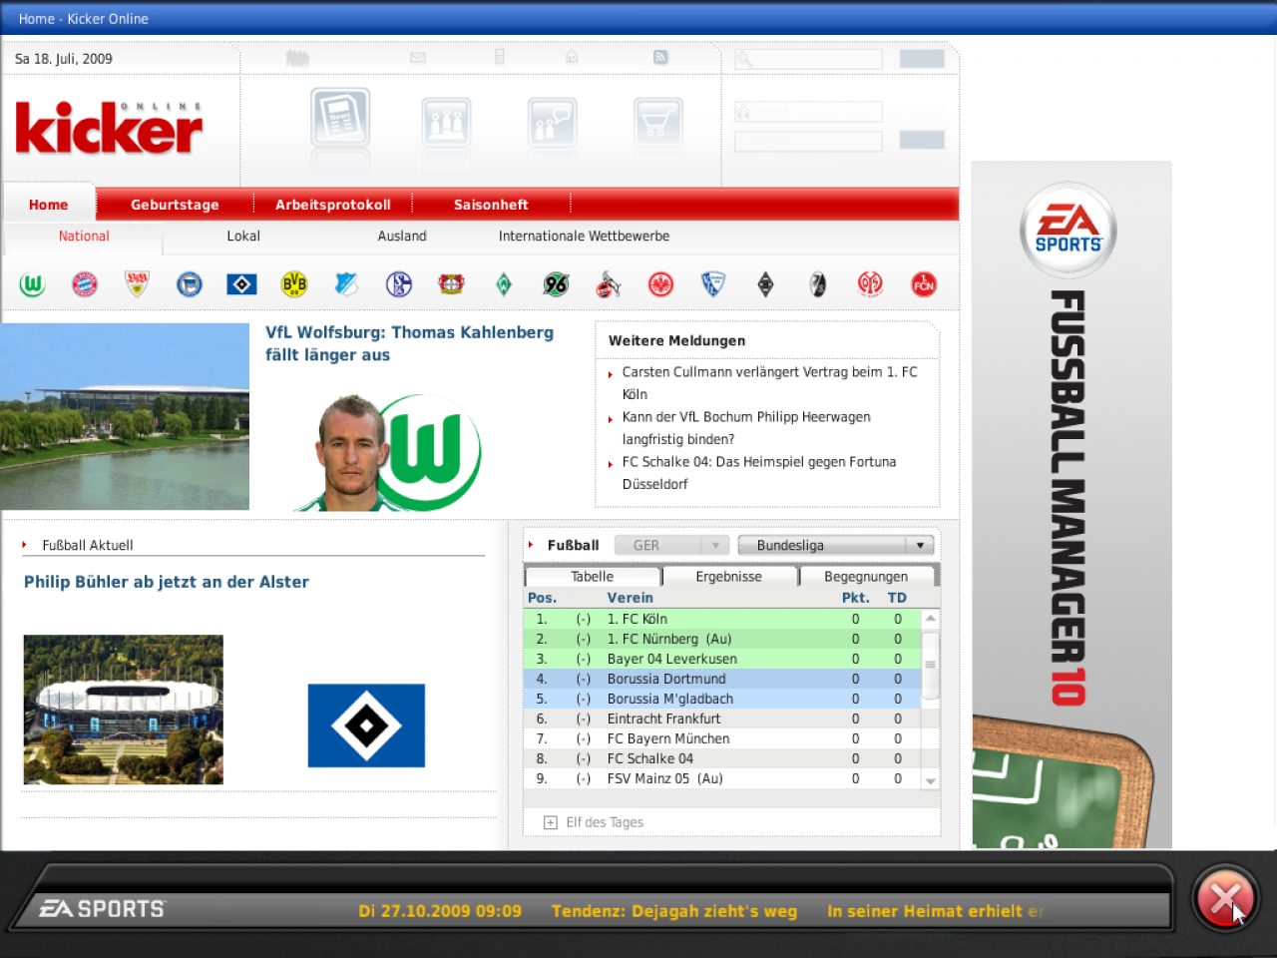This screenshot has height=958, width=1277.
Task: Select the Hannover 96 club logo
Action: click(x=556, y=285)
